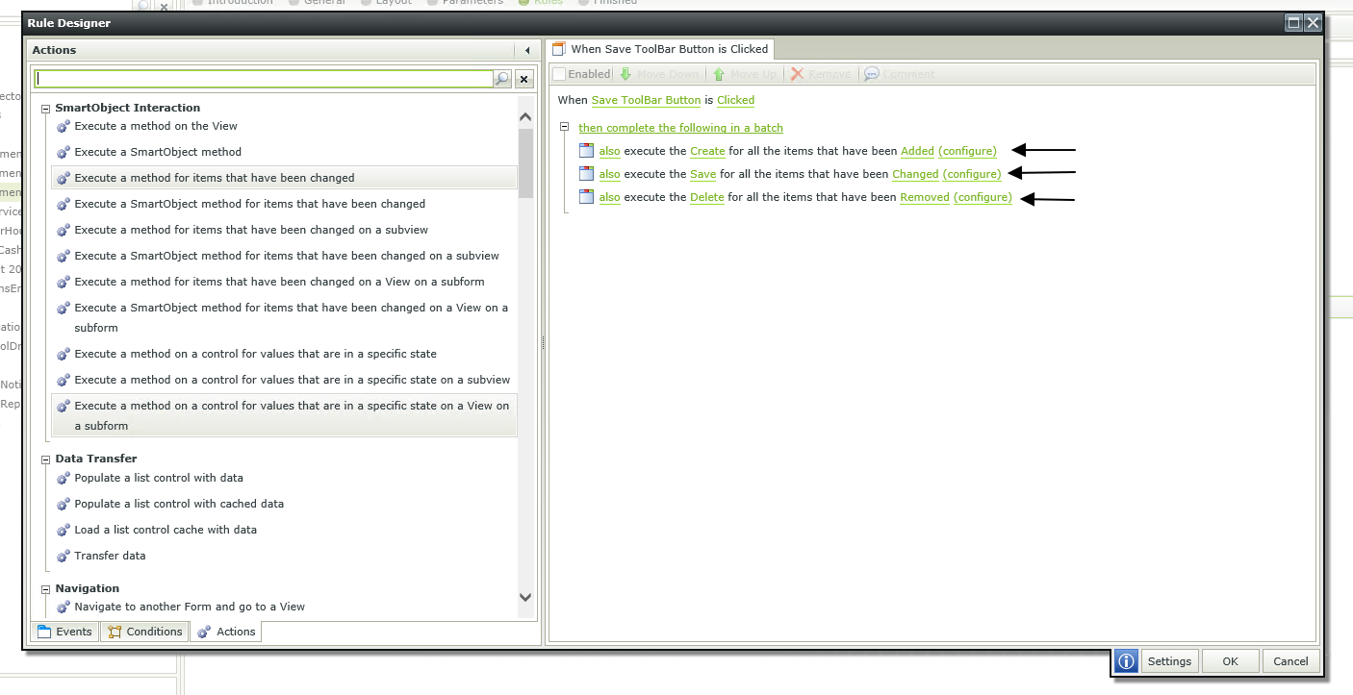The width and height of the screenshot is (1353, 695).
Task: Click the icon on the Create action row
Action: 586,151
